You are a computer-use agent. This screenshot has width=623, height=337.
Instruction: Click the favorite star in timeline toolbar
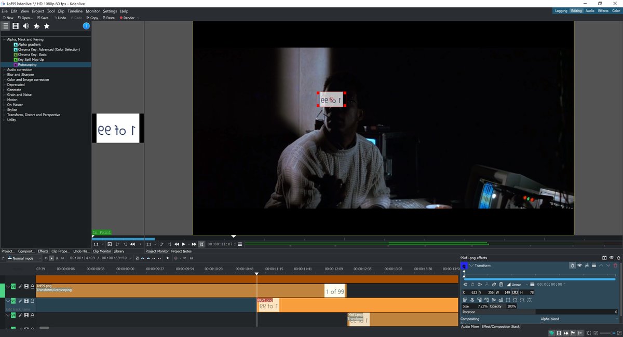(x=167, y=258)
